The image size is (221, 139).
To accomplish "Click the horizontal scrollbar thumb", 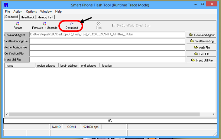I will [x=104, y=114].
